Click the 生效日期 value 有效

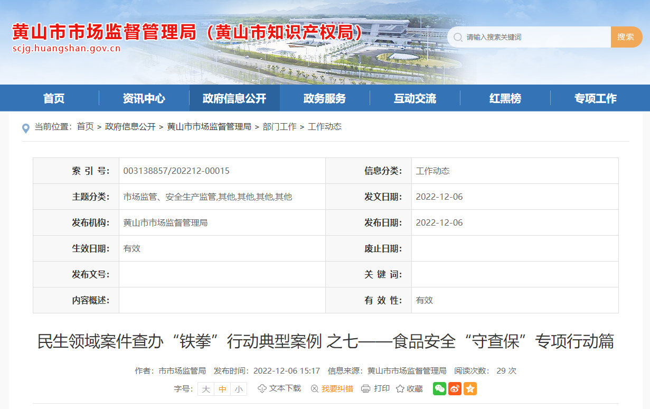pos(132,249)
